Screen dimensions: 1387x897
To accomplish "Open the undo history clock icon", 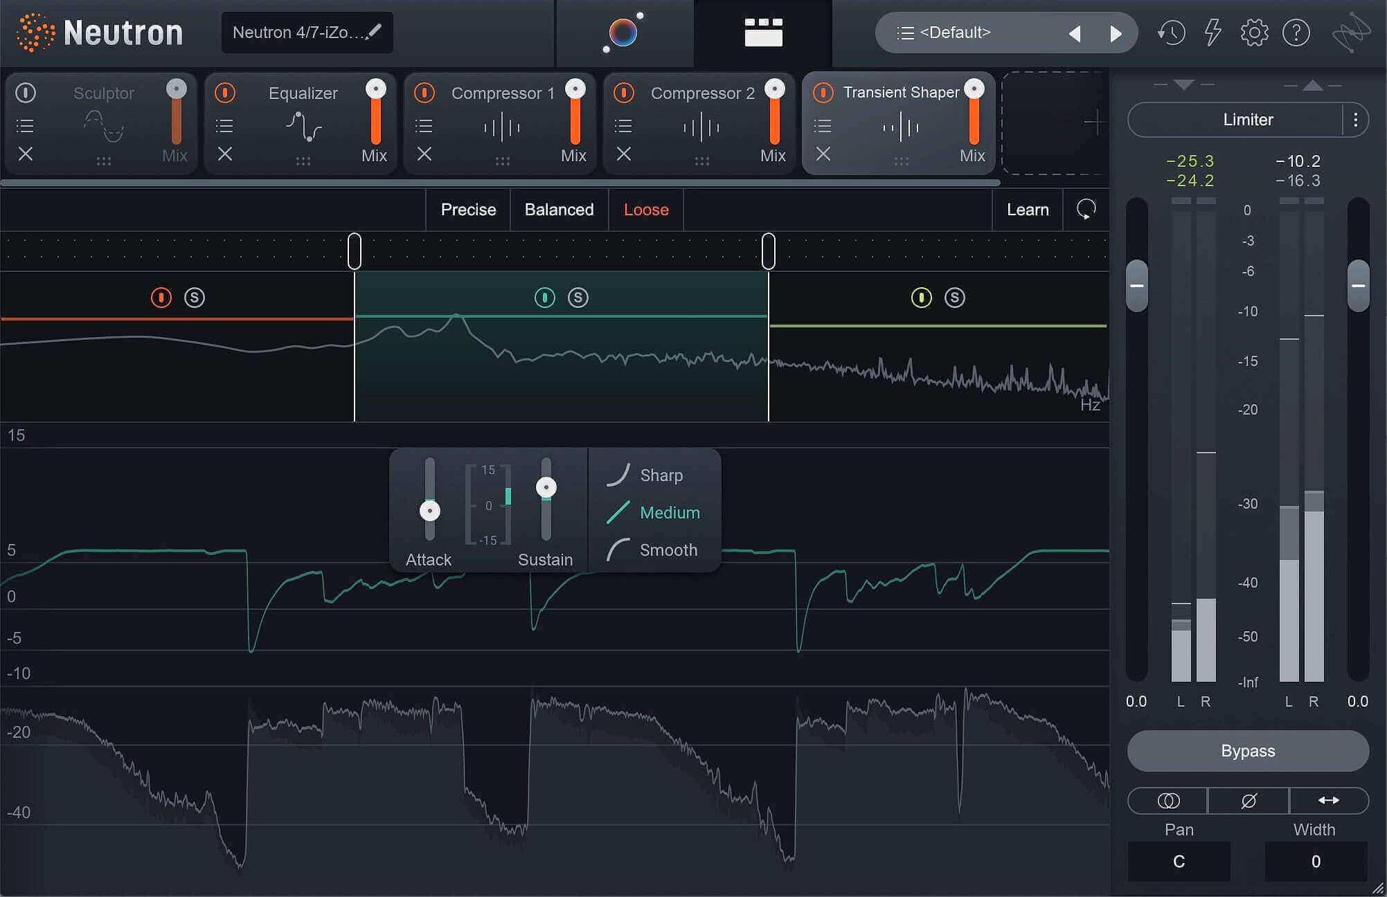I will (1171, 33).
